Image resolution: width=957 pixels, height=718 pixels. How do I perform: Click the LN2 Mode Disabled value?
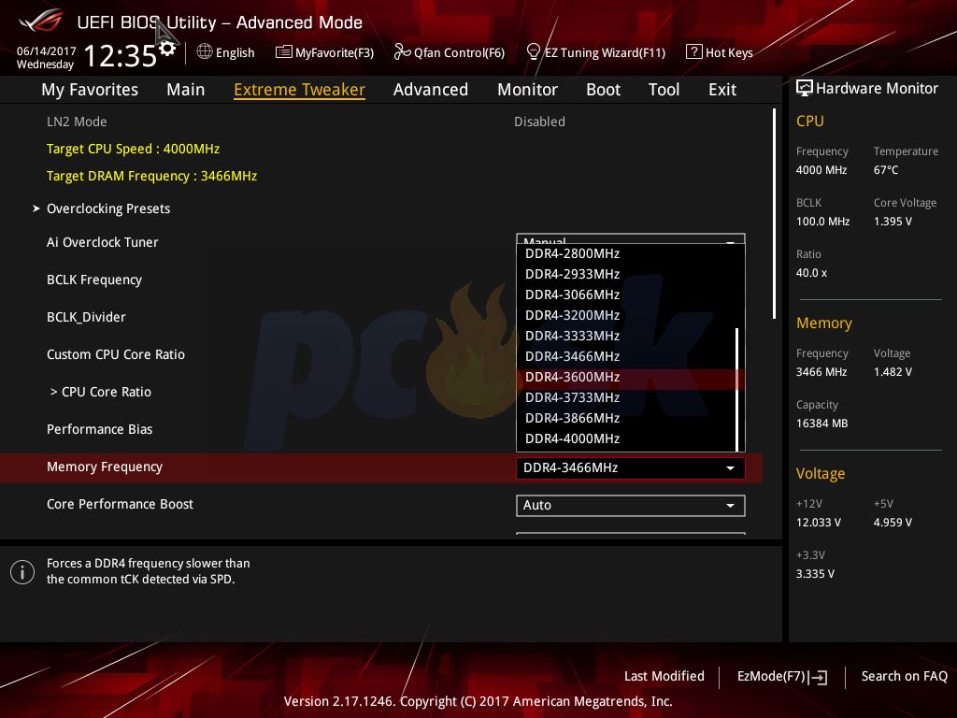[539, 122]
